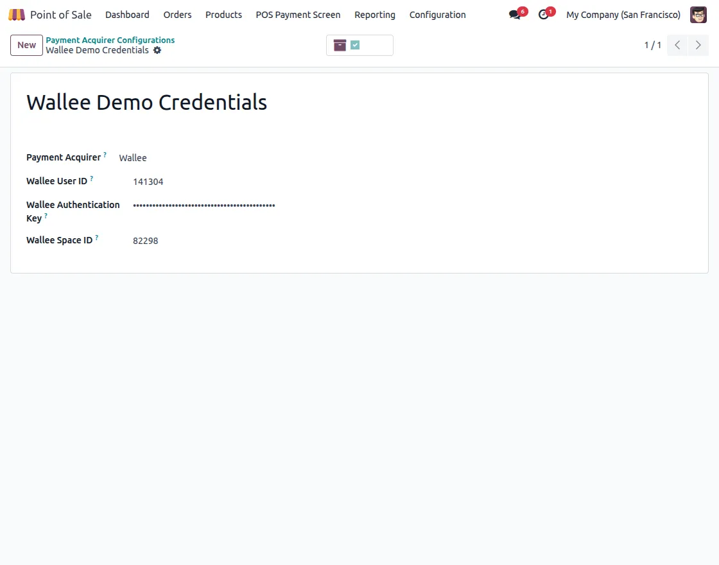The image size is (719, 565).
Task: Edit the Wallee Space ID value 82298
Action: tap(145, 241)
